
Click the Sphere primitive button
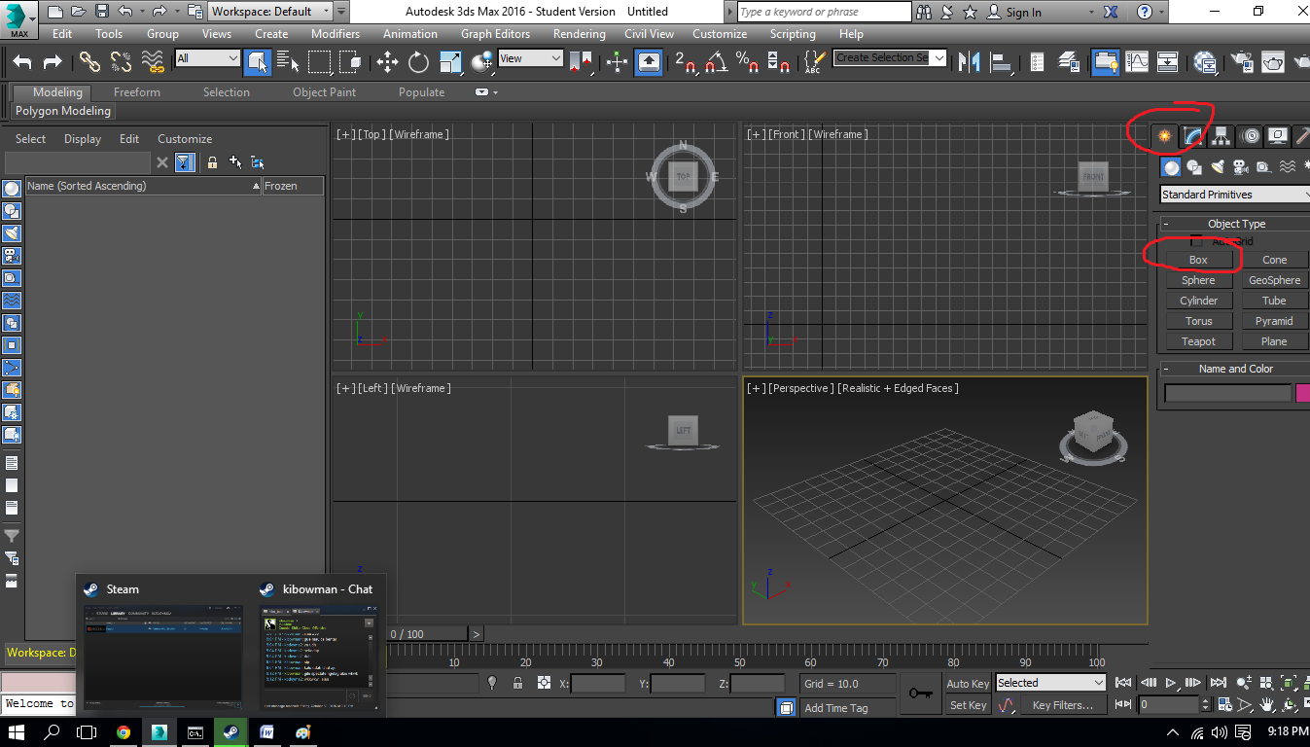tap(1198, 280)
